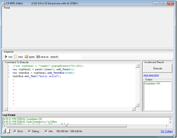Click the Log Viewer heading
This screenshot has width=177, height=138.
9,115
